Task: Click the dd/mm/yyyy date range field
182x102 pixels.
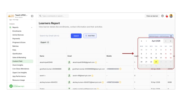Action: click(161, 36)
